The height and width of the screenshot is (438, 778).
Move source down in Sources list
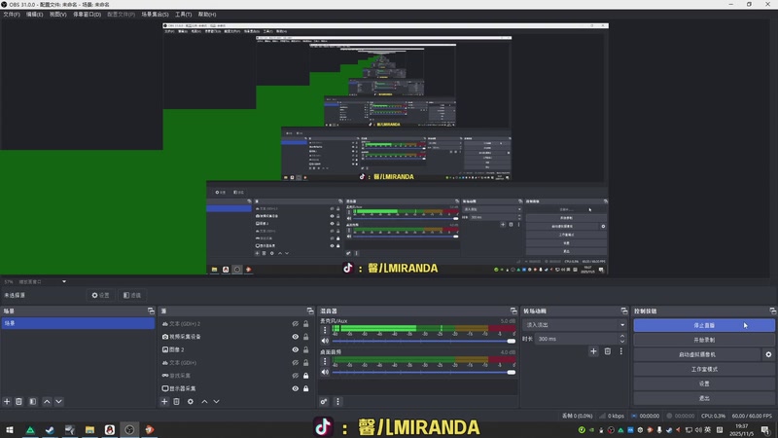click(x=216, y=401)
